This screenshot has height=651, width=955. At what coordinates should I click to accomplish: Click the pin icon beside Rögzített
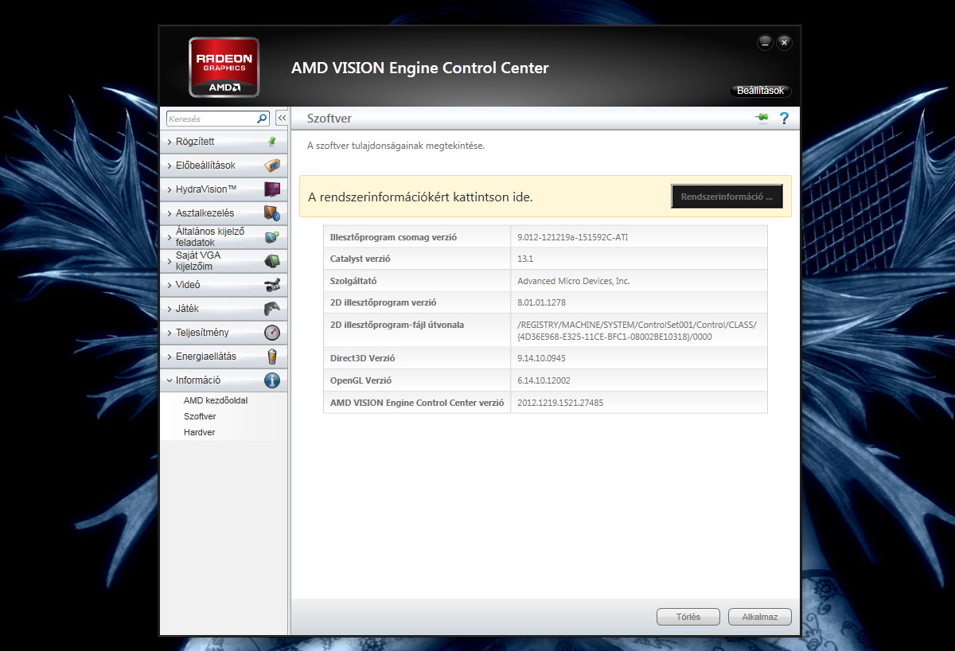[x=271, y=142]
